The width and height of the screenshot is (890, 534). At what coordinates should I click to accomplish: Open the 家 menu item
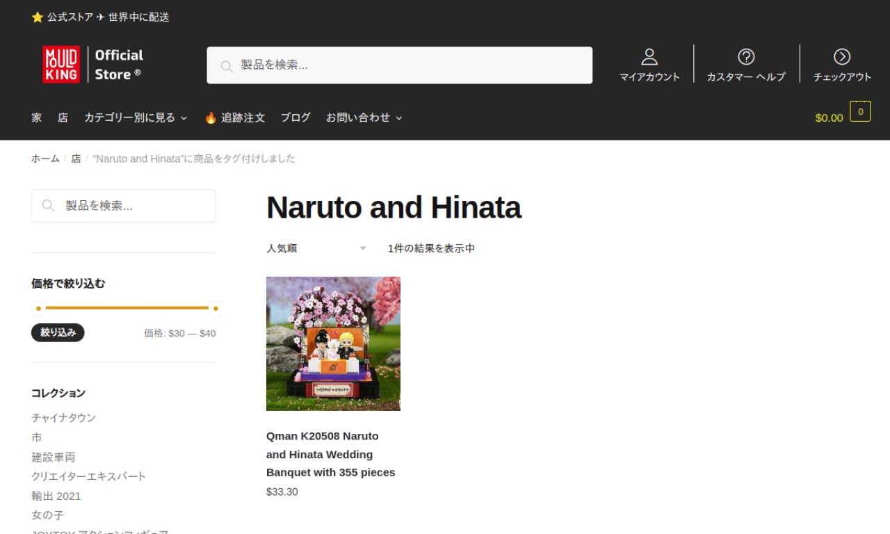pyautogui.click(x=36, y=118)
